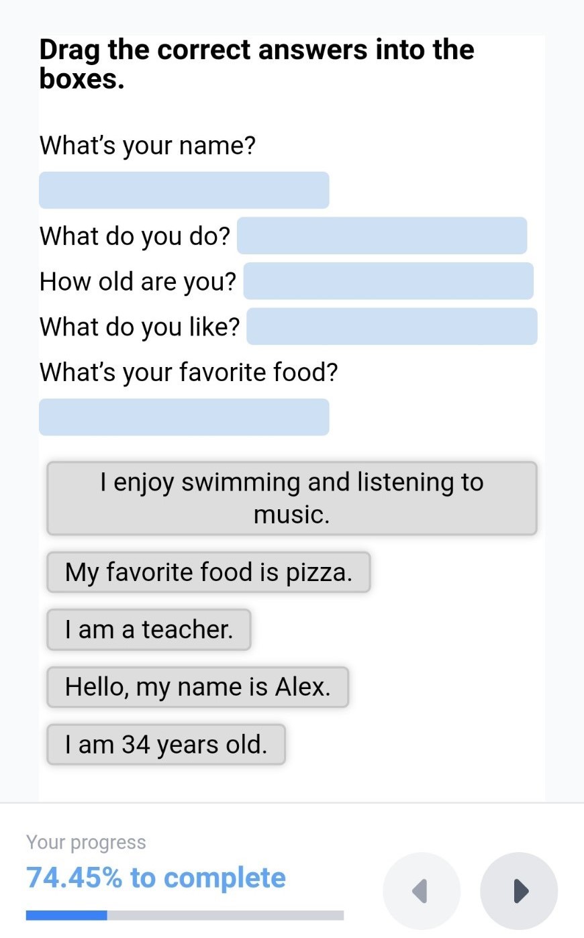Viewport: 584px width, 938px height.
Task: Click the empty box beside "How old are you?"
Action: tap(388, 281)
